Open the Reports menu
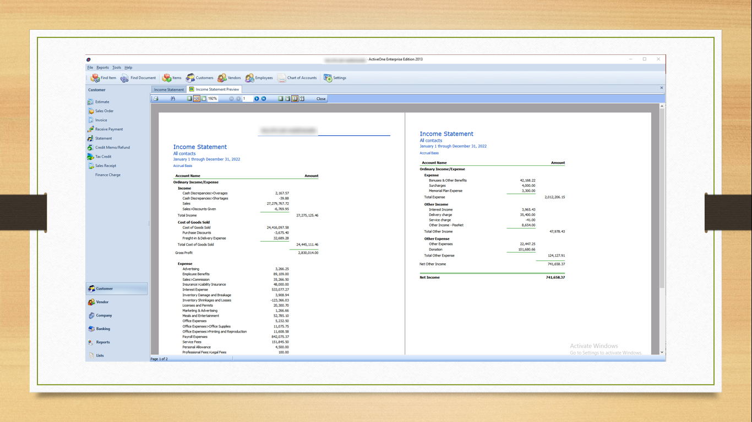 (103, 68)
